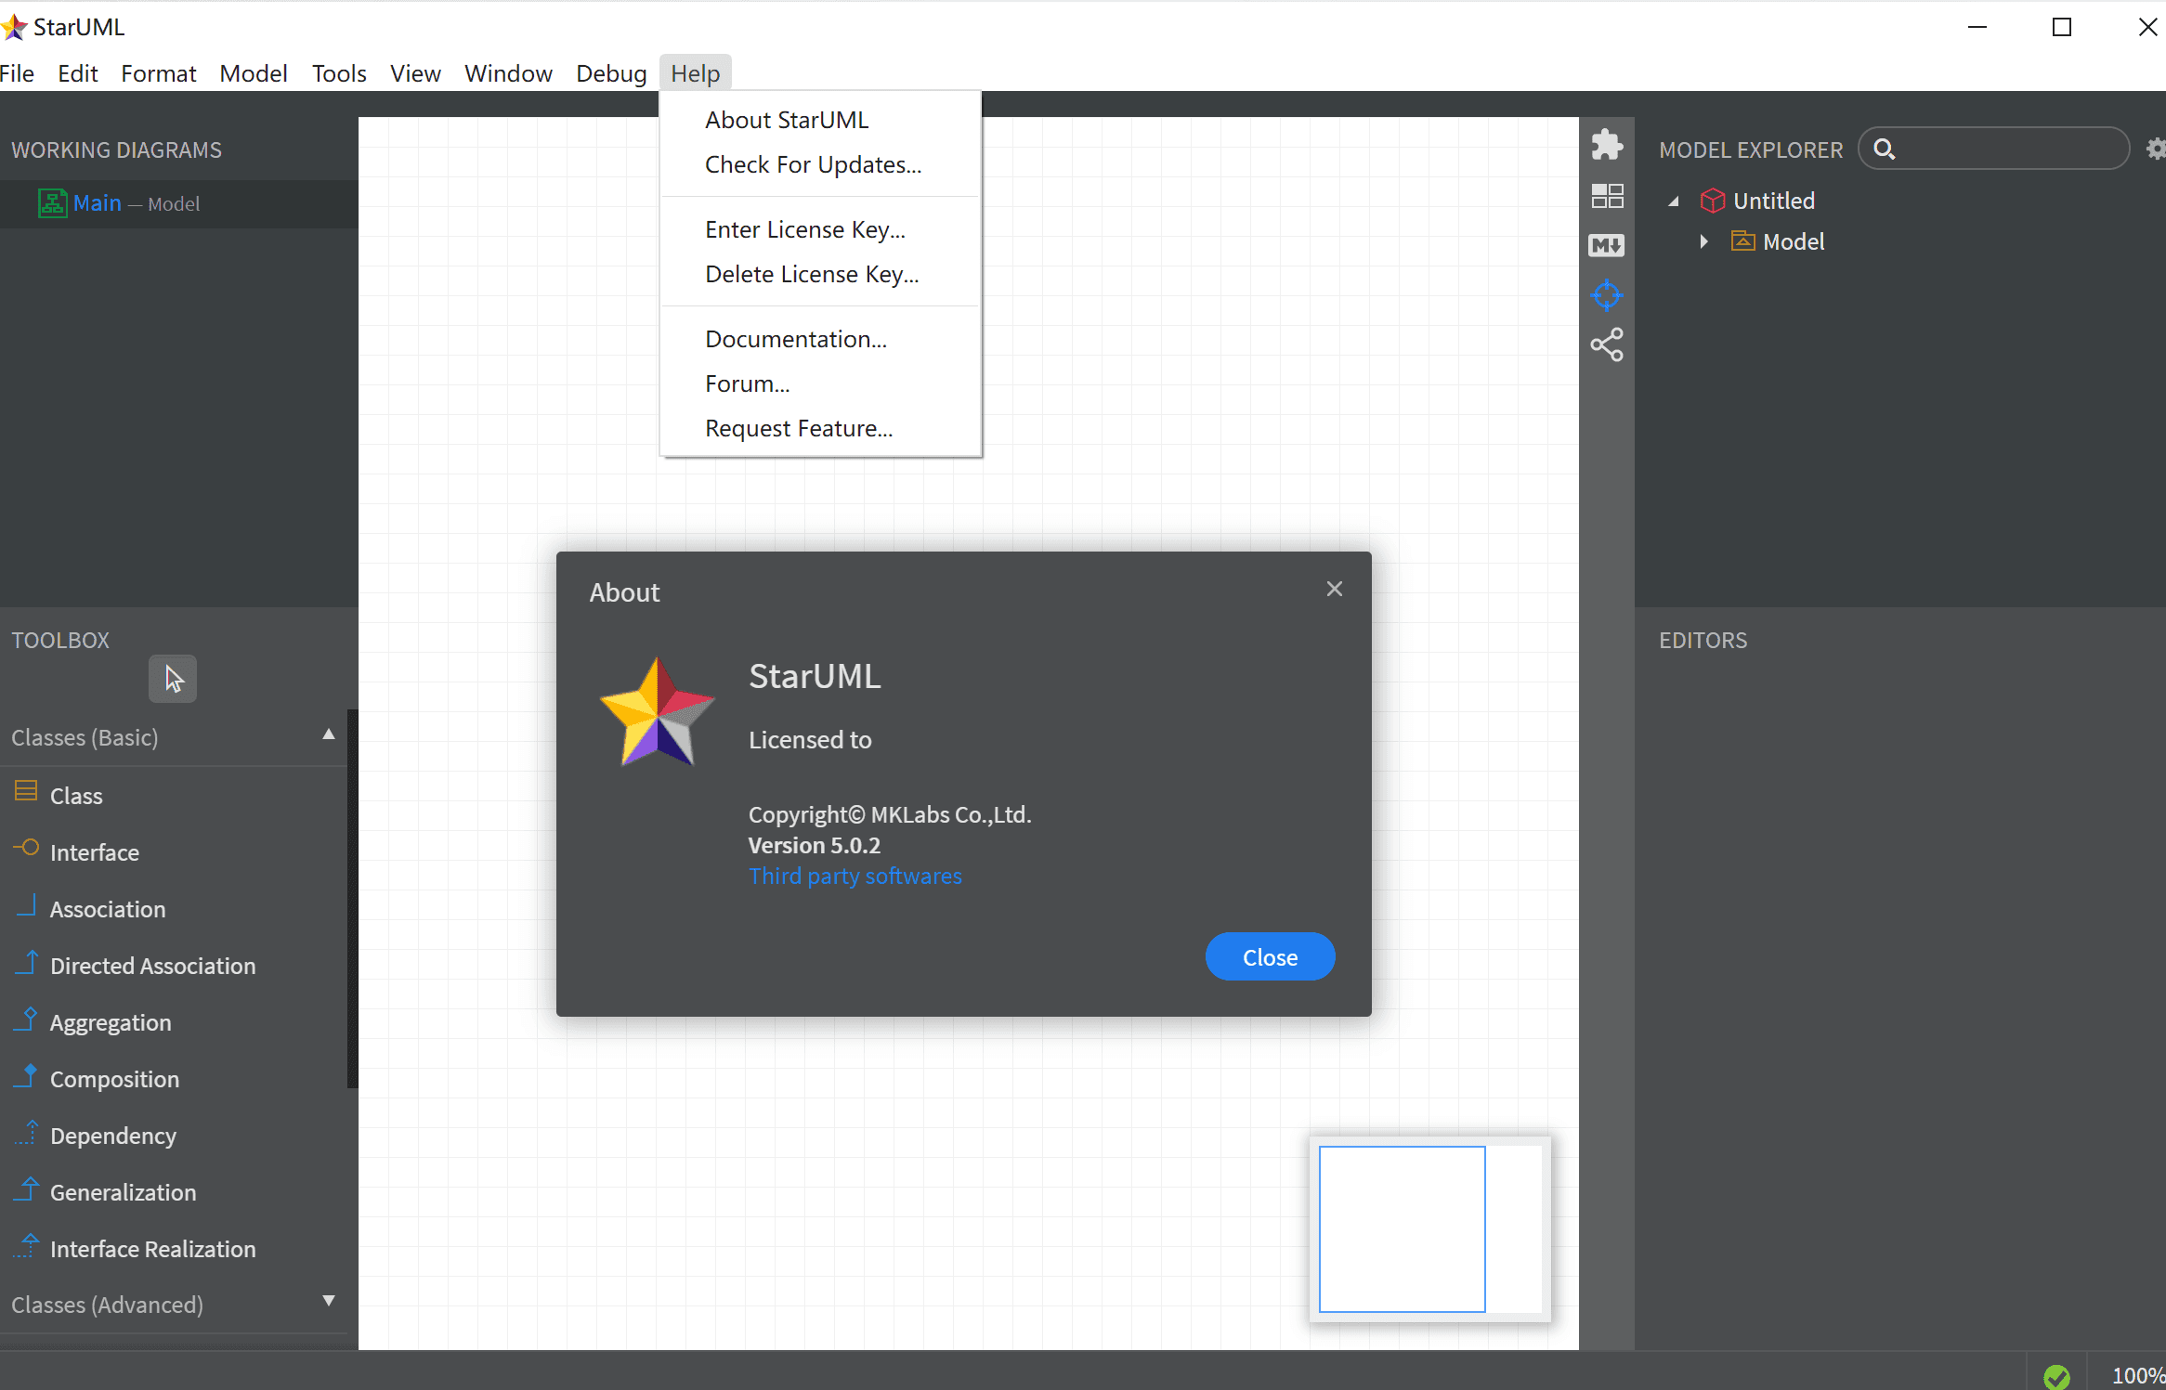This screenshot has height=1390, width=2166.
Task: Open the File menu
Action: click(17, 73)
